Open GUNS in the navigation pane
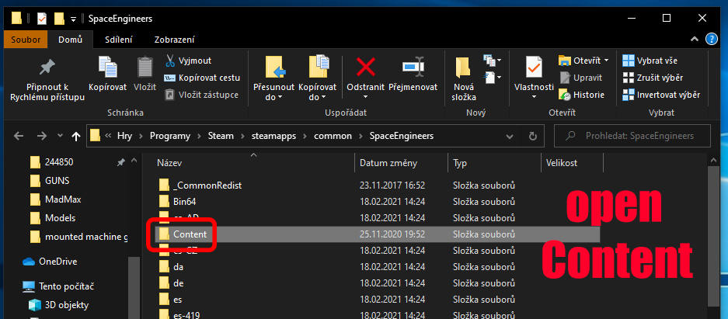Image resolution: width=728 pixels, height=319 pixels. point(57,180)
